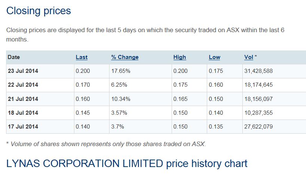The image size is (306, 176).
Task: Click the Date column header
Action: [14, 57]
